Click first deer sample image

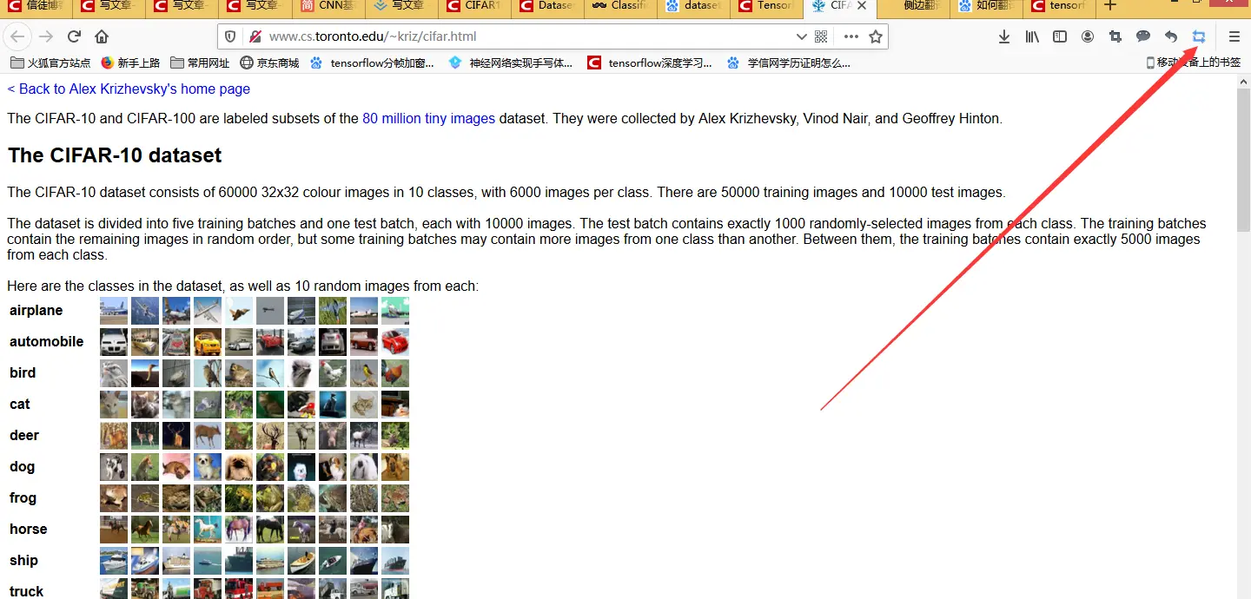(x=114, y=436)
